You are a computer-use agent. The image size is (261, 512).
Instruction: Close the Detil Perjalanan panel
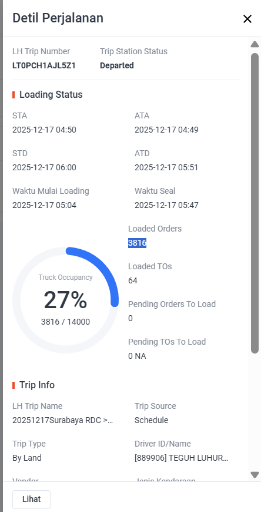[x=247, y=19]
